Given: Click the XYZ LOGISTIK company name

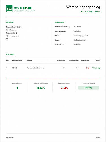Looking at the screenshot, I should coord(23,8).
